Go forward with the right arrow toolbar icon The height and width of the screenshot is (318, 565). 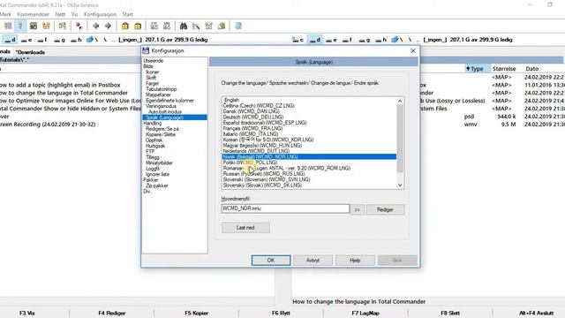tap(108, 26)
